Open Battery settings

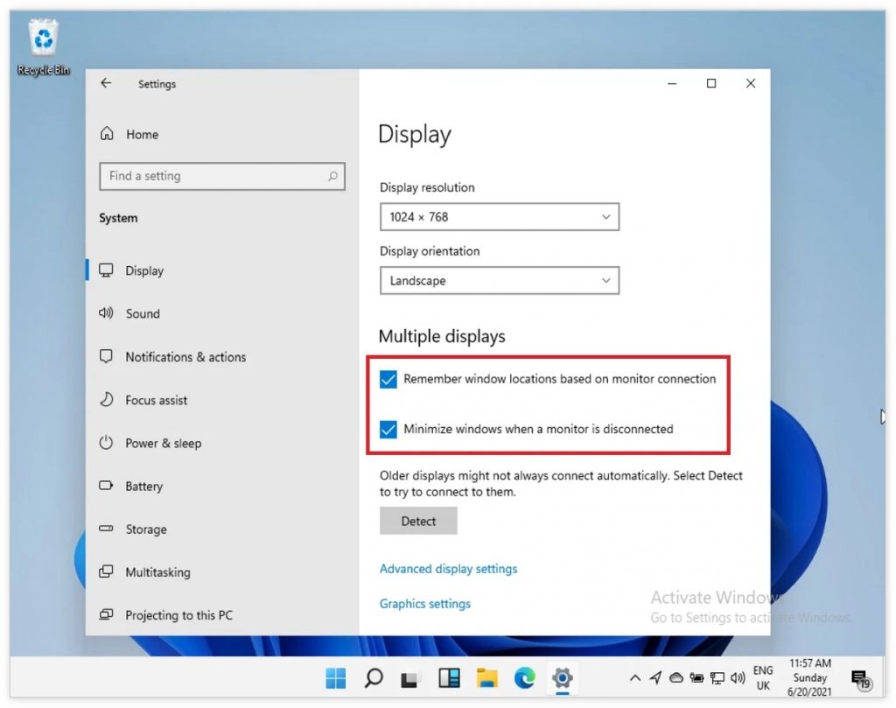coord(143,487)
